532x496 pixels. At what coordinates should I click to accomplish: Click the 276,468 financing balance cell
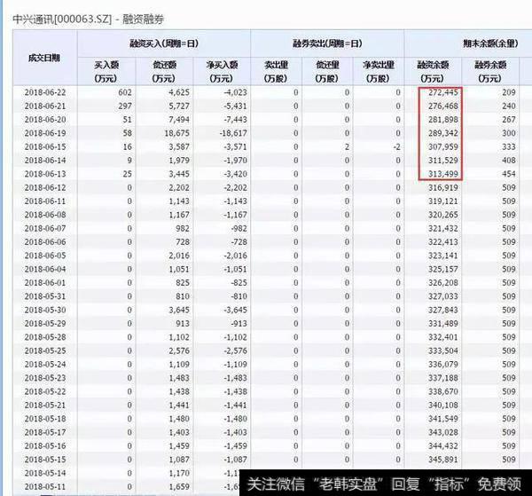(443, 106)
